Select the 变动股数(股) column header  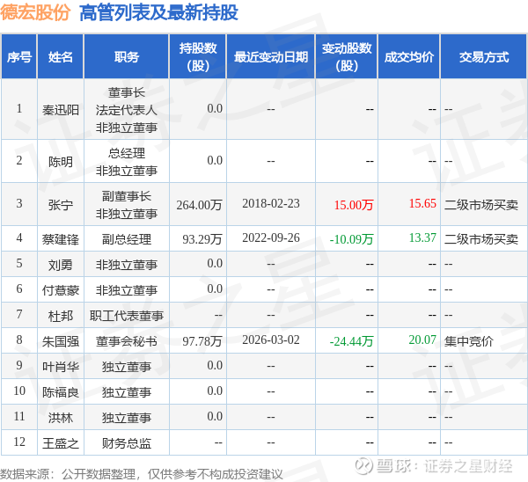click(x=347, y=57)
